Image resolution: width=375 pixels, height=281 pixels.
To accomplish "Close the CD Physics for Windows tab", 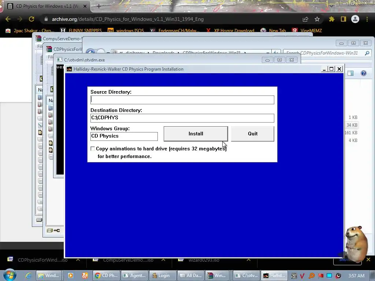I will [85, 6].
